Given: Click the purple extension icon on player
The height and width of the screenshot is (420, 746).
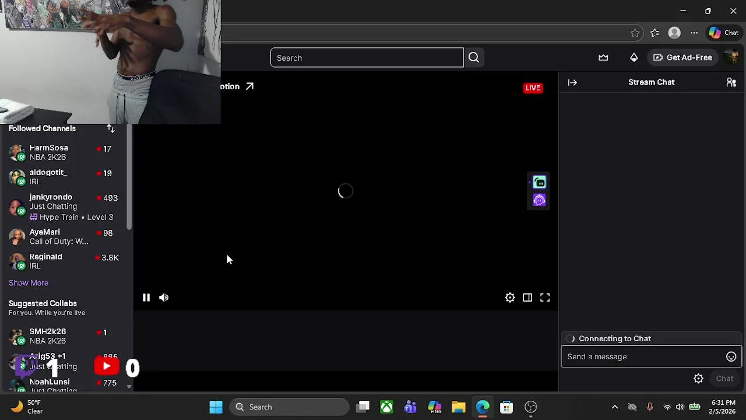Looking at the screenshot, I should pos(539,201).
